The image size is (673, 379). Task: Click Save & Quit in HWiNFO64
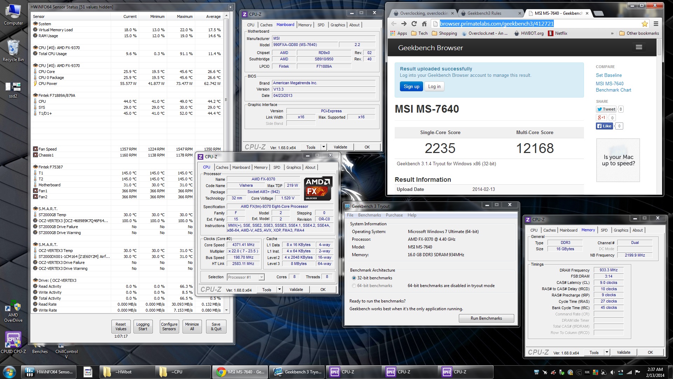coord(216,326)
